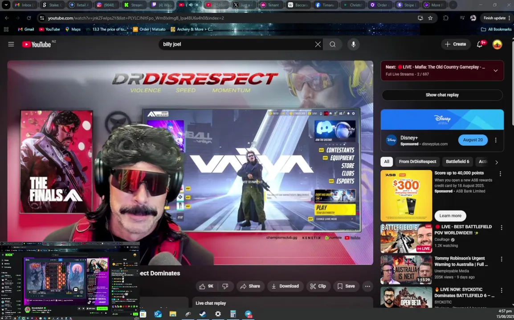Open the video's more actions menu
Screen dimensions: 514x320
click(367, 286)
